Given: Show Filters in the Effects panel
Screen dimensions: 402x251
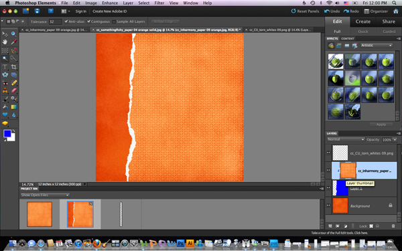Looking at the screenshot, I should [x=331, y=46].
